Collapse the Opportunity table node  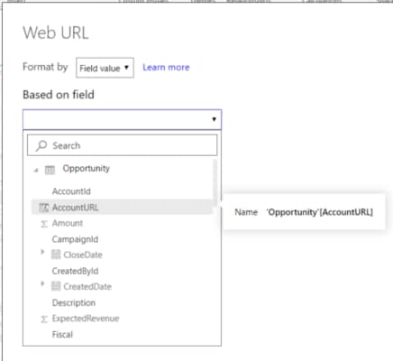[x=36, y=171]
